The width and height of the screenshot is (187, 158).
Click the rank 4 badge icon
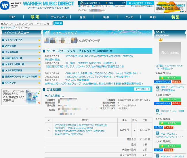click(x=157, y=133)
